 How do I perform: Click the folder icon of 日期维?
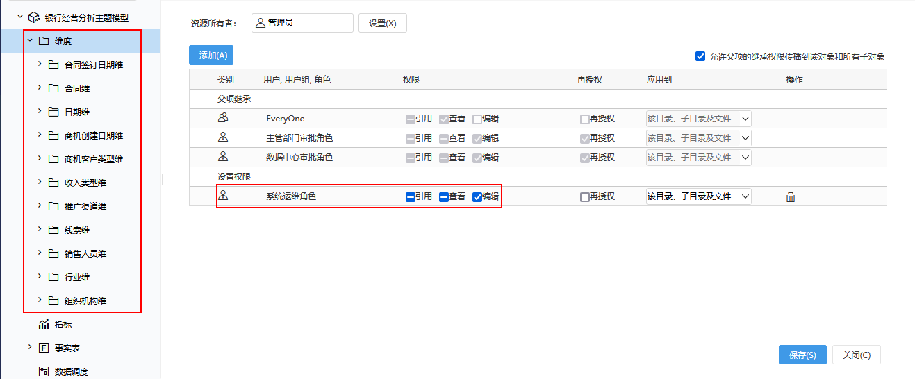[53, 112]
